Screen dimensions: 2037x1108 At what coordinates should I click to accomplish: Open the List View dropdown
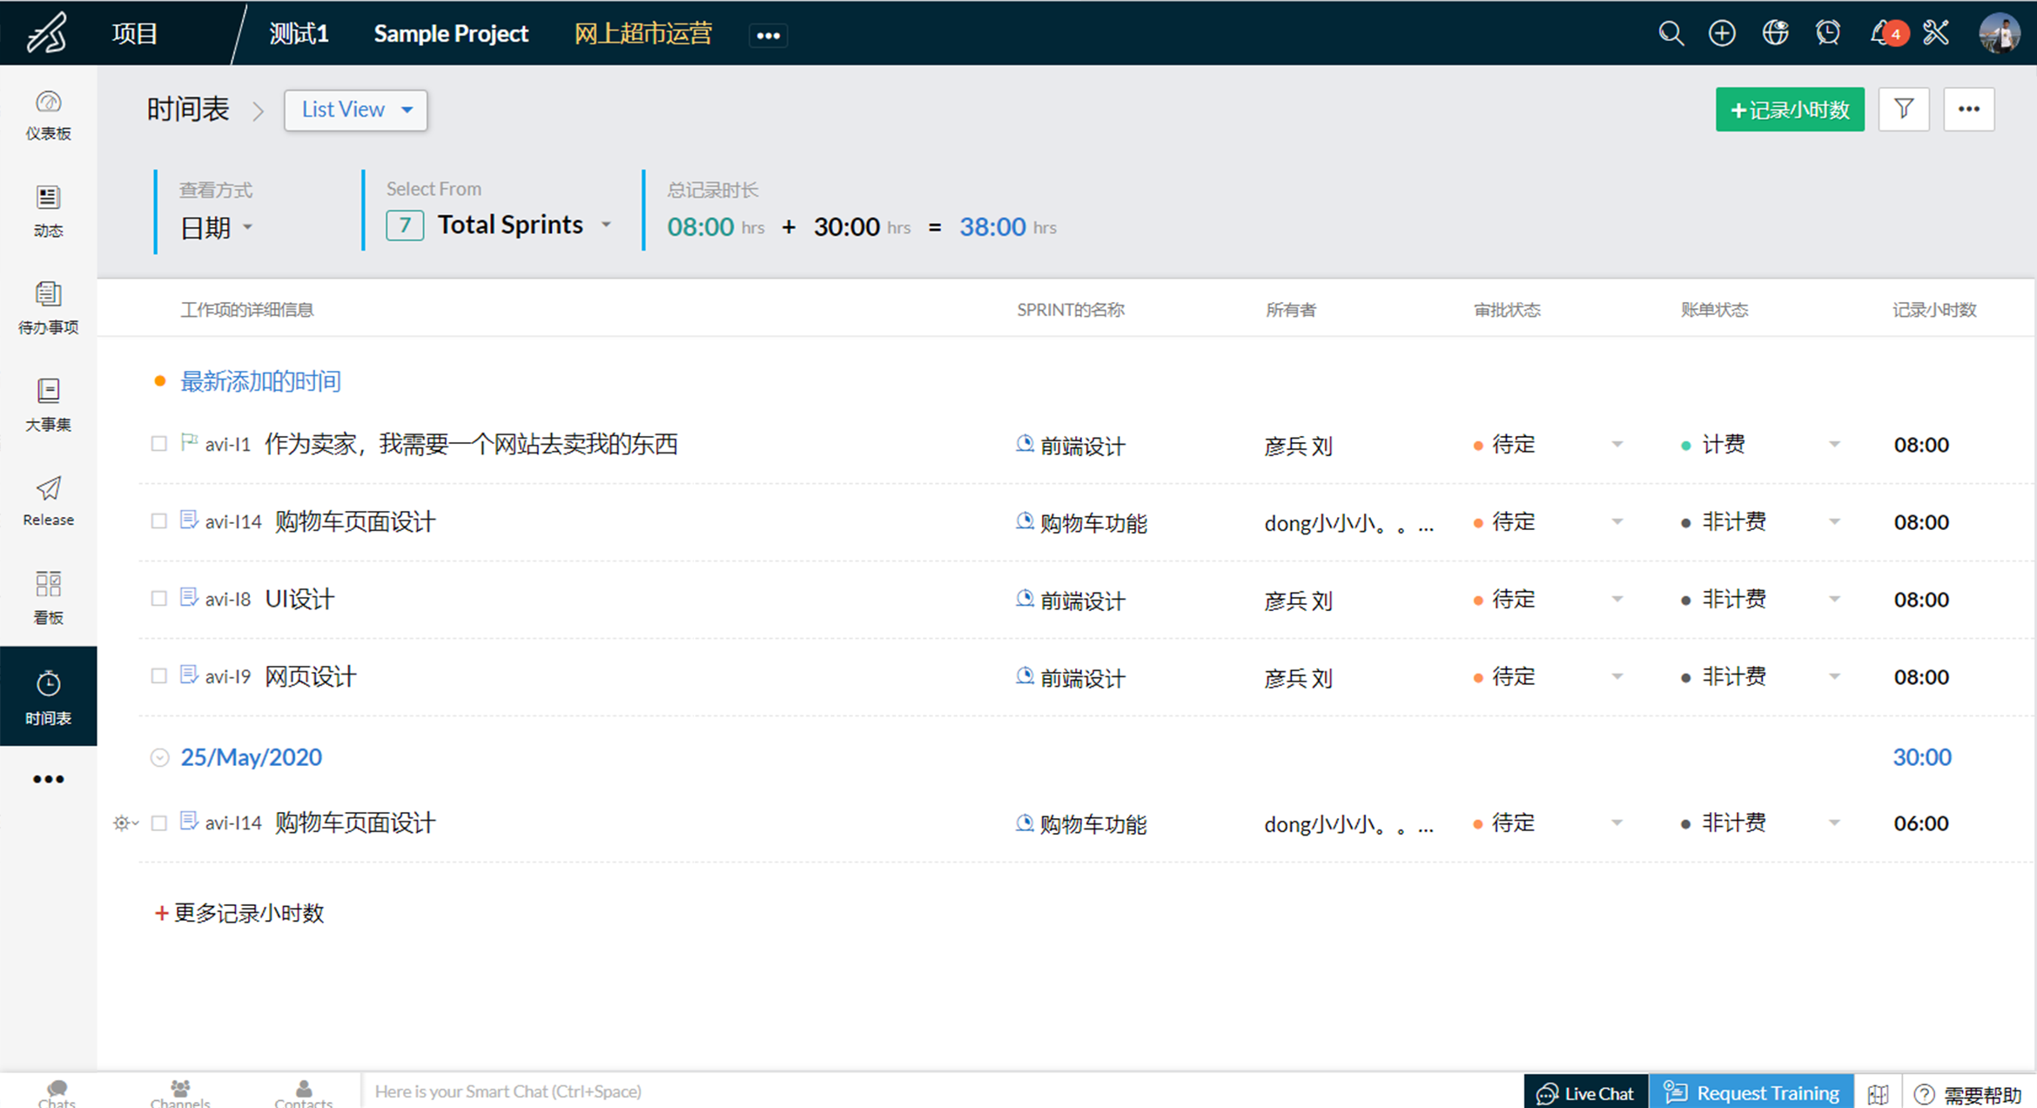click(355, 110)
